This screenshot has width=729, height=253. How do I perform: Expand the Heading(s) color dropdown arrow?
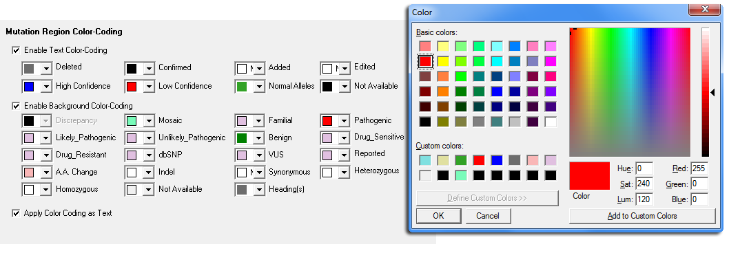point(258,190)
